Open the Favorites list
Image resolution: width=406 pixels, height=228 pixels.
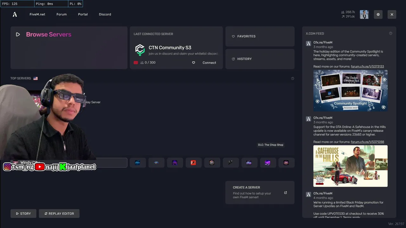[260, 36]
